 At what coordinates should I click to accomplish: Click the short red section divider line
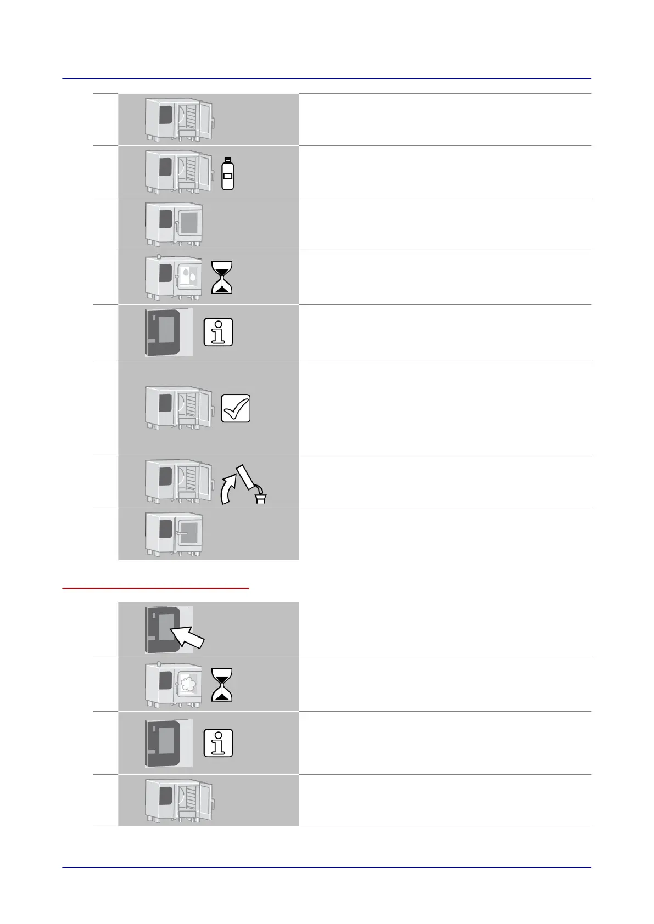[x=155, y=588]
